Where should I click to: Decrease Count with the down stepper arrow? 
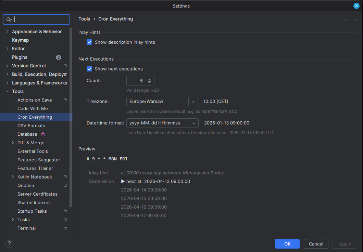(x=150, y=82)
